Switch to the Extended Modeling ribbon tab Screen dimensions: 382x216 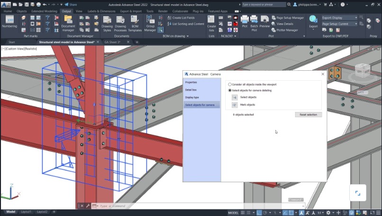pos(44,11)
